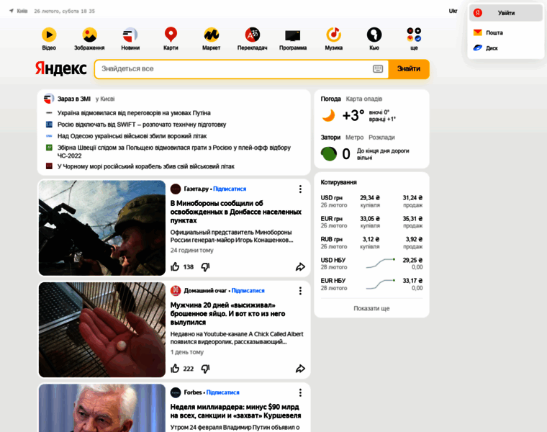
Task: Select the у Києві news tab
Action: pos(105,99)
